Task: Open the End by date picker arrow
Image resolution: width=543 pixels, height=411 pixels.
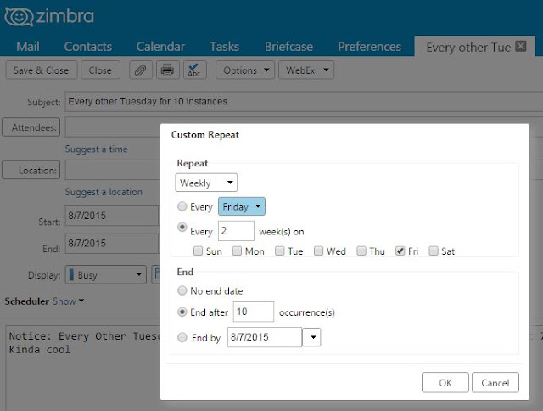Action: (x=311, y=337)
